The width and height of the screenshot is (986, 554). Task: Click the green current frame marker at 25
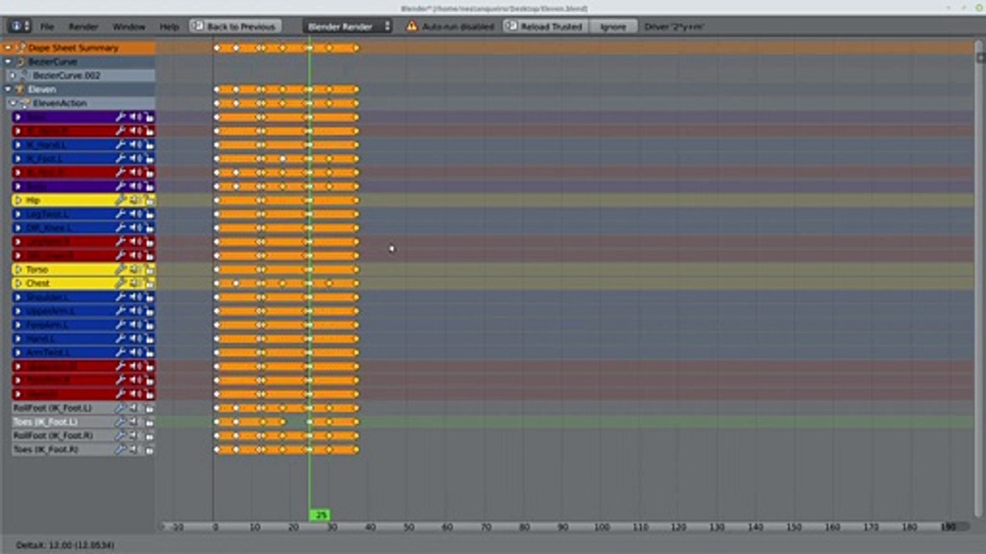(x=320, y=515)
